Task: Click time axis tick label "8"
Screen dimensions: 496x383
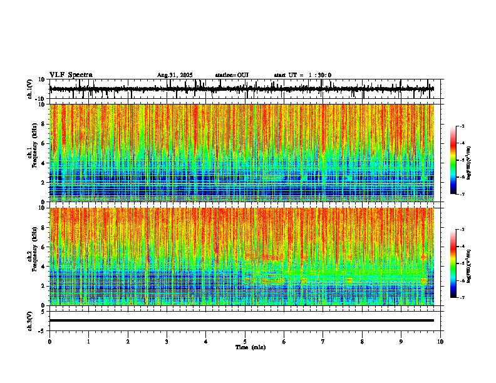Action: point(362,342)
